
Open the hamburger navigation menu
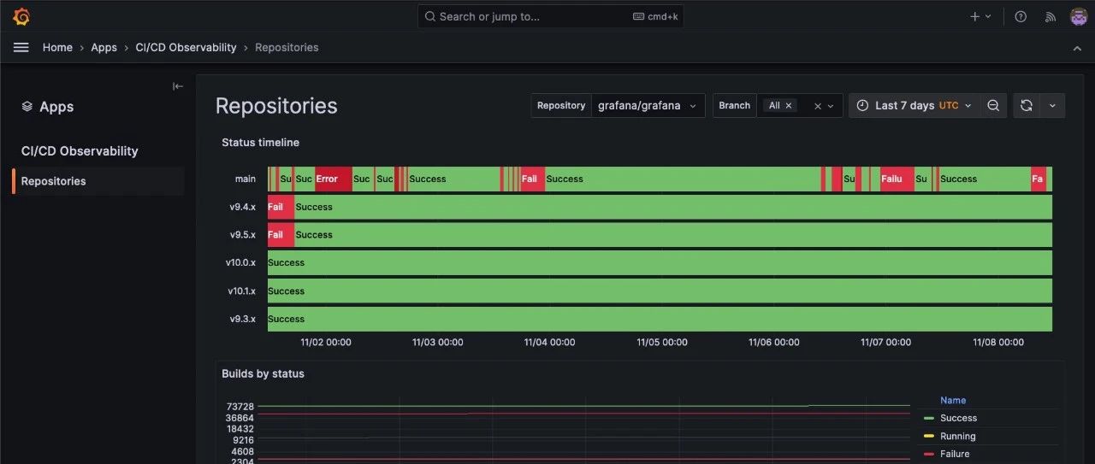click(21, 48)
